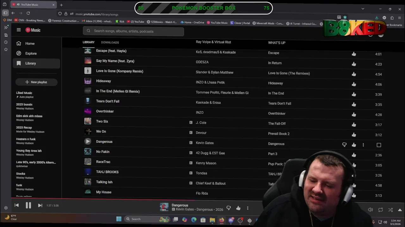405x227 pixels.
Task: Click song title No Fakin
Action: (x=103, y=152)
